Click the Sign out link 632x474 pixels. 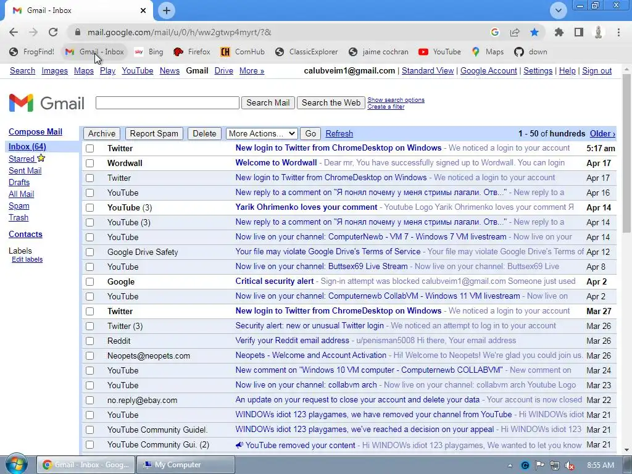click(597, 70)
